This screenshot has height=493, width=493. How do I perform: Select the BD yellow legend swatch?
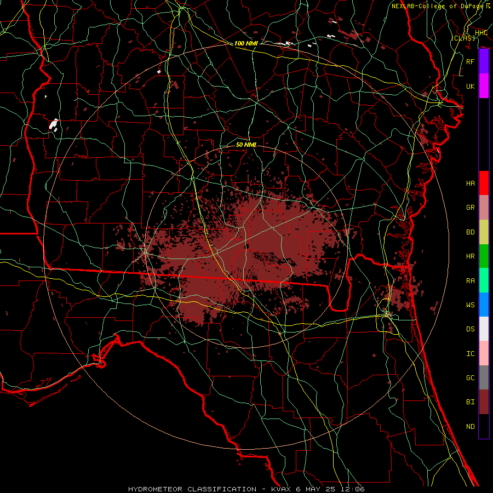(484, 232)
